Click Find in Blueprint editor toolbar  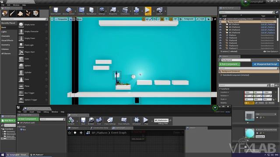(99, 121)
